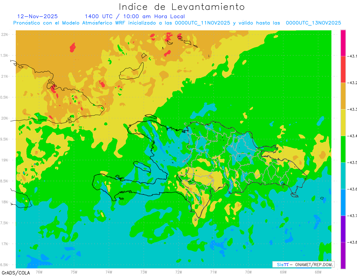Screen dimensions: 357x276
Task: Pick the bright blue color bar segment
Action: click(343, 202)
